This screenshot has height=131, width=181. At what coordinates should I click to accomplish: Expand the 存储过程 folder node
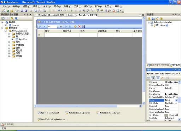(x=9, y=45)
